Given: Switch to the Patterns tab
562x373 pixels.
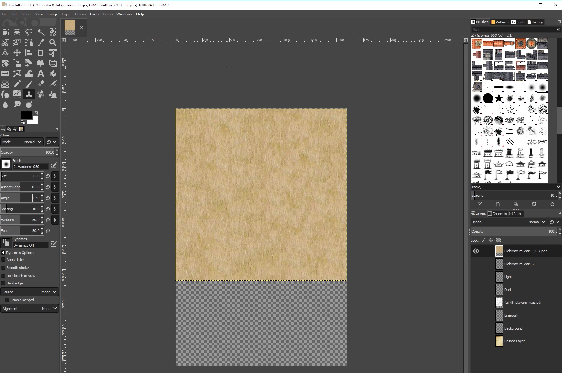Looking at the screenshot, I should click(x=500, y=22).
